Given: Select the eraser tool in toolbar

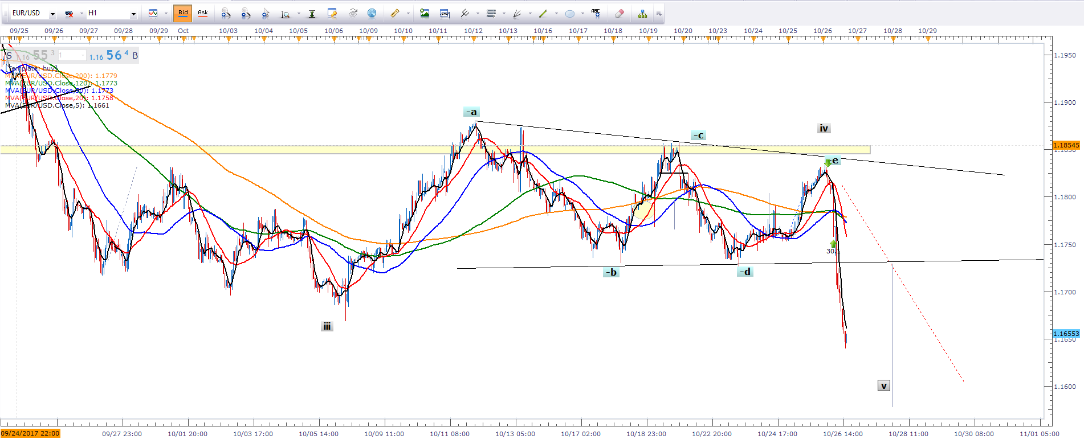Looking at the screenshot, I should click(620, 13).
